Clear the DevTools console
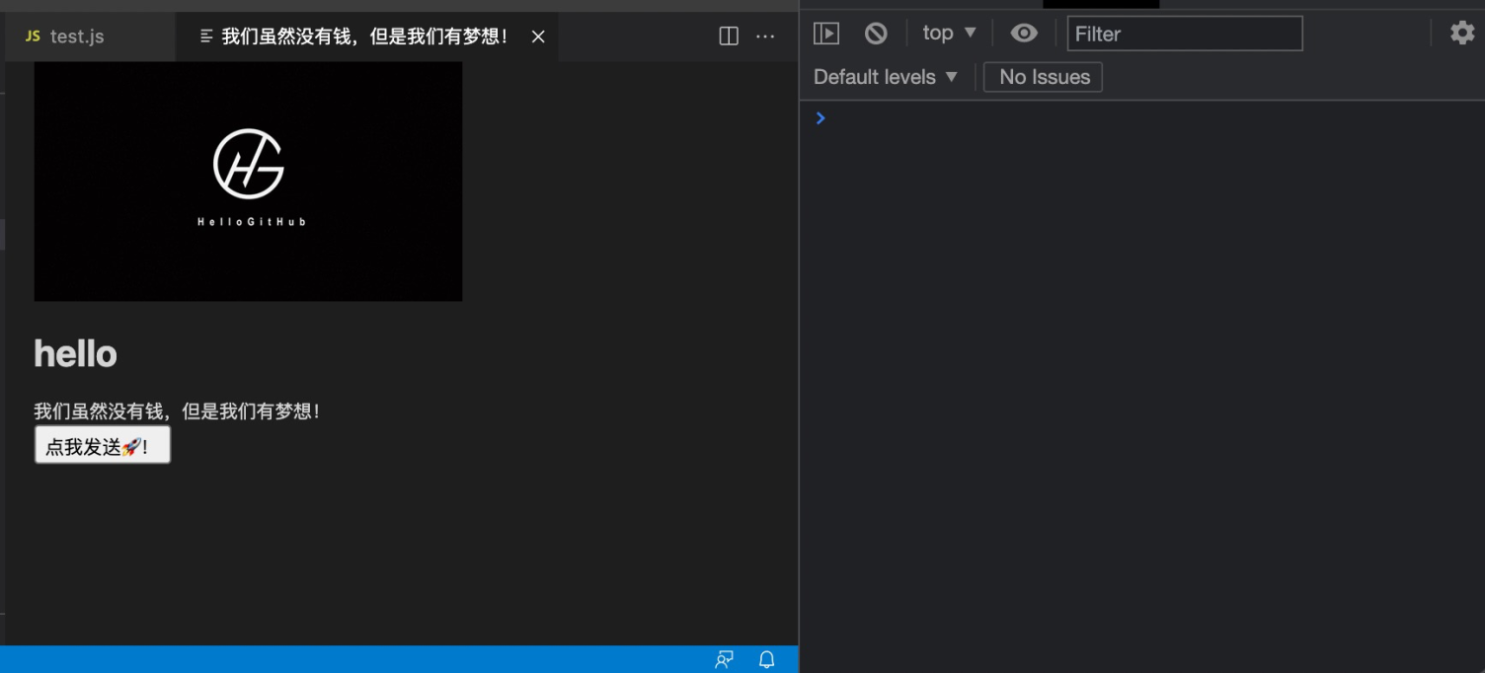 pyautogui.click(x=875, y=33)
